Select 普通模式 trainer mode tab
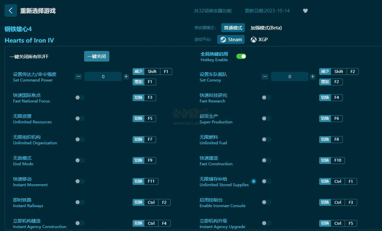382x231 pixels. tap(233, 28)
